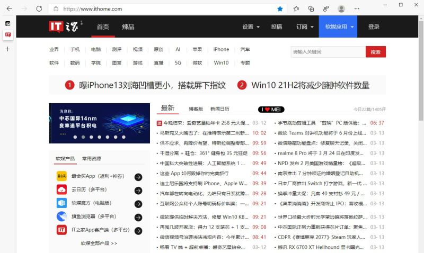This screenshot has height=253, width=424.
Task: Select the first banner carousel dot
Action: pos(75,137)
